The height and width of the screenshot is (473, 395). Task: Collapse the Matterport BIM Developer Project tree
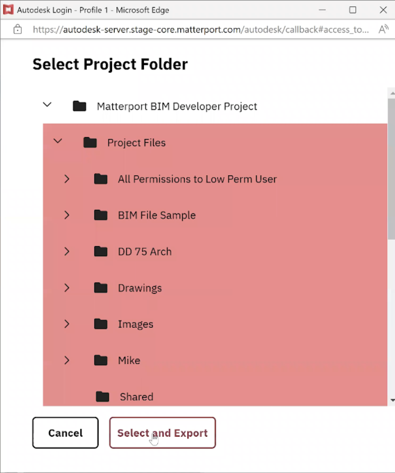47,105
